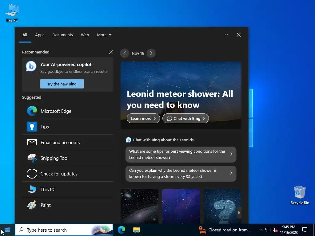Dismiss the Recommended section
Viewport: 315px width, 236px height.
(x=111, y=52)
